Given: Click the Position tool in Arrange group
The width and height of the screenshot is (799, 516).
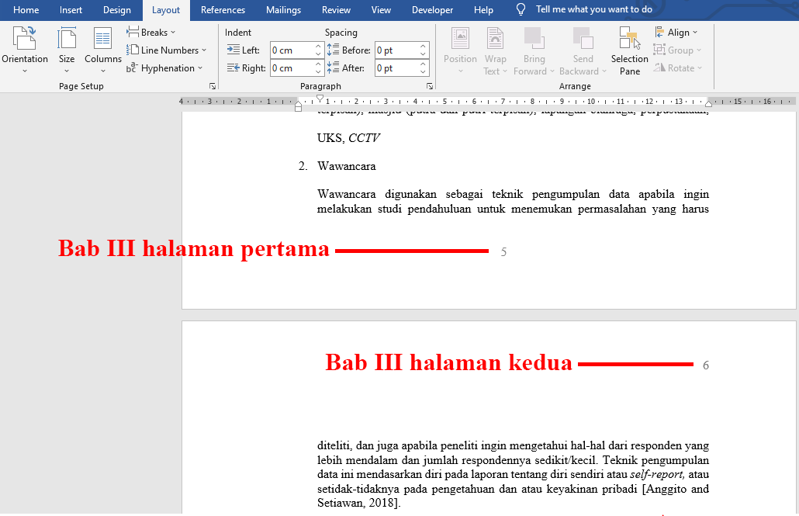Looking at the screenshot, I should (x=460, y=49).
